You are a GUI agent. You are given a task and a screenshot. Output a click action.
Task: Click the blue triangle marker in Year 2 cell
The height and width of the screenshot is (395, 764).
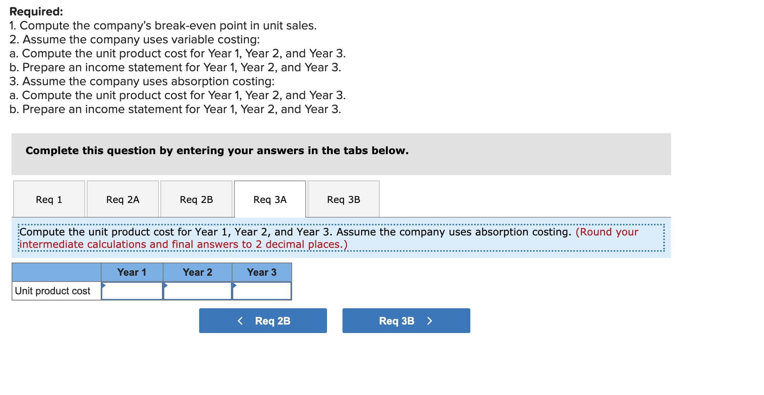pos(167,286)
